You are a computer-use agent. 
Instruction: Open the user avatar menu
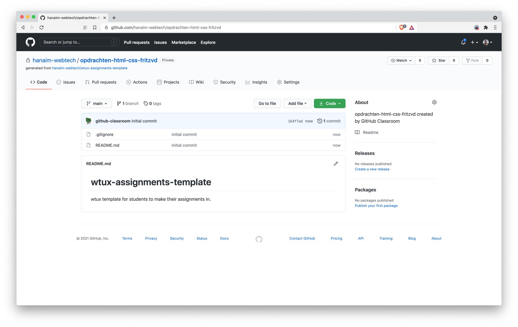click(487, 42)
